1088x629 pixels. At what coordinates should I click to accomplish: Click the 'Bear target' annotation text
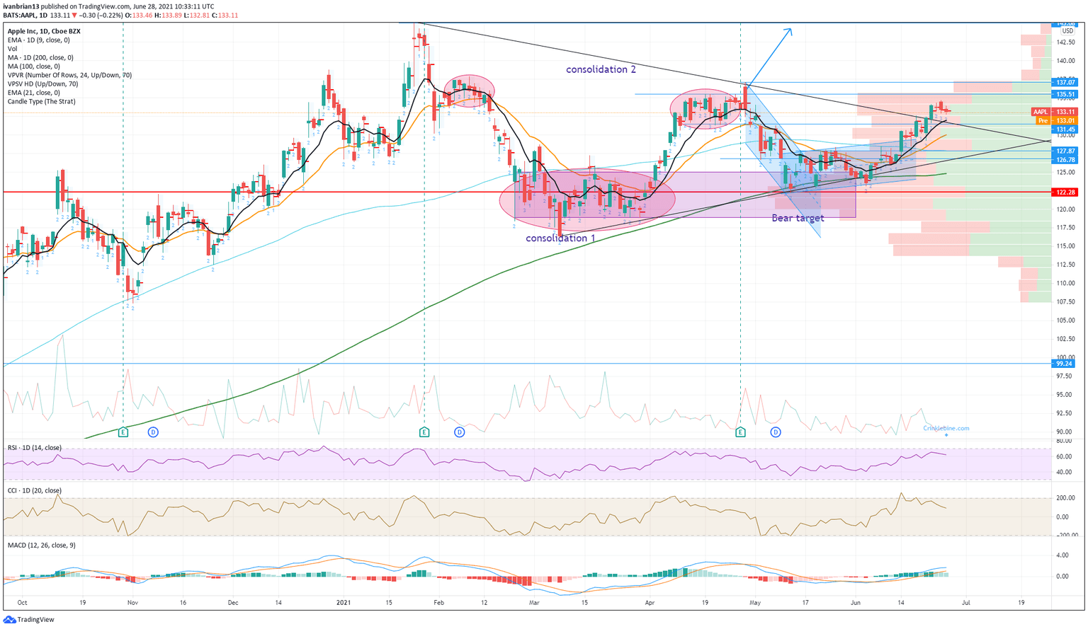(x=798, y=218)
